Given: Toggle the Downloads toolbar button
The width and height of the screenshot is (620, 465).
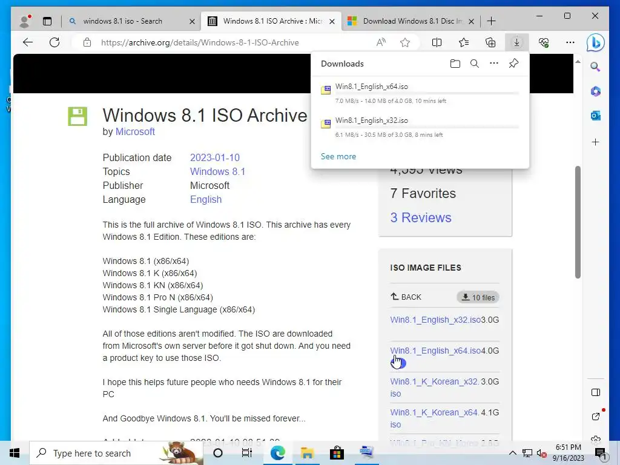Looking at the screenshot, I should coord(517,42).
